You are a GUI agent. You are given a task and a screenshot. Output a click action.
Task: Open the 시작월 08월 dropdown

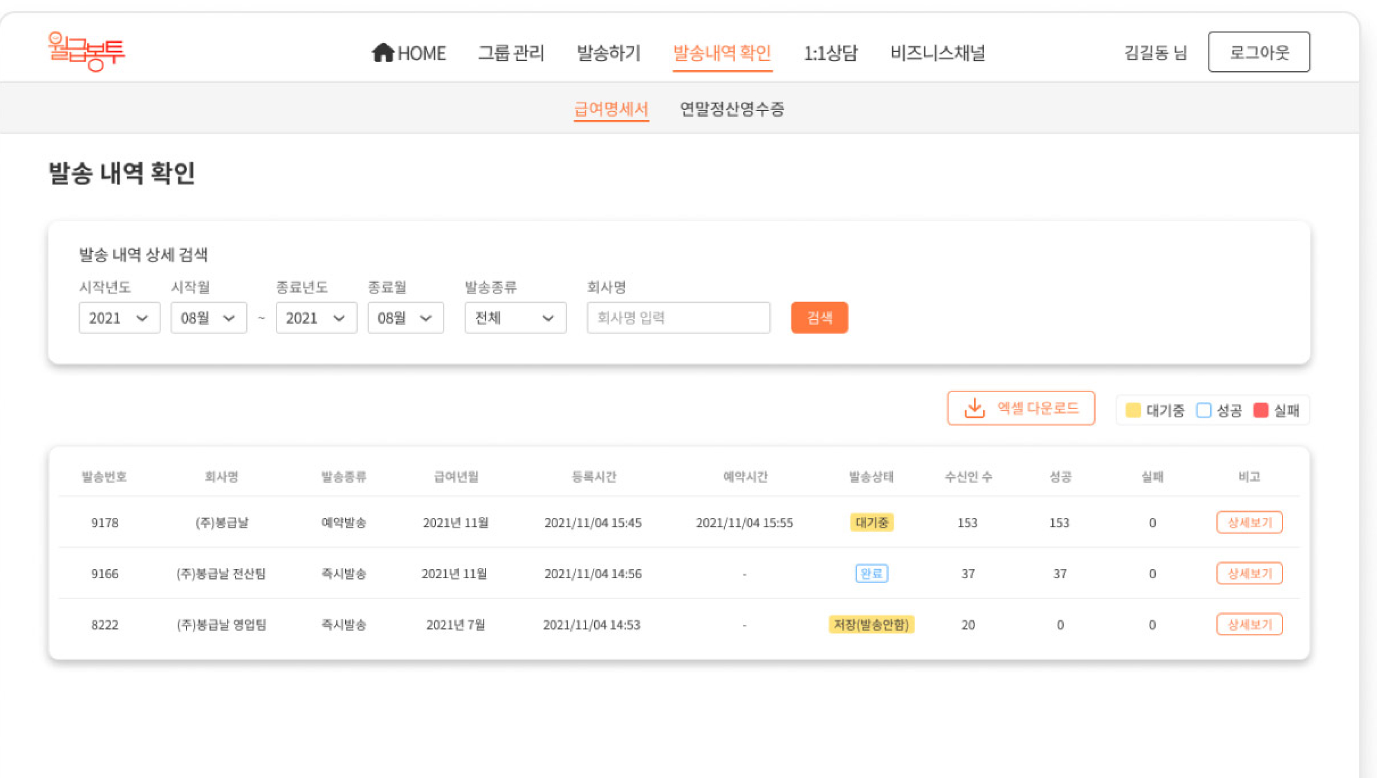point(209,318)
